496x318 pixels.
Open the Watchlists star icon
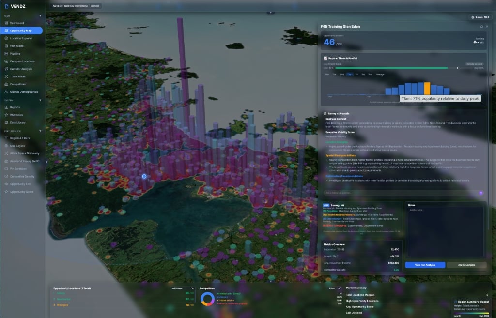click(x=6, y=115)
